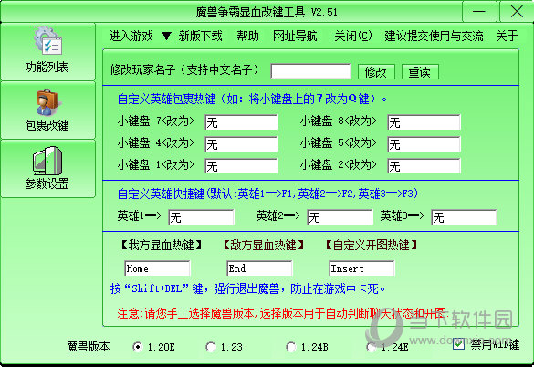Click the 英雄1 hotkey field

point(201,217)
